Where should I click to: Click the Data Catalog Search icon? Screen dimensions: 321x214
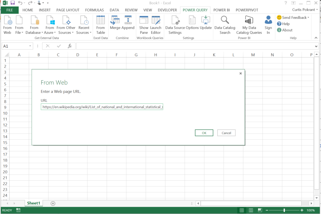coord(225,25)
